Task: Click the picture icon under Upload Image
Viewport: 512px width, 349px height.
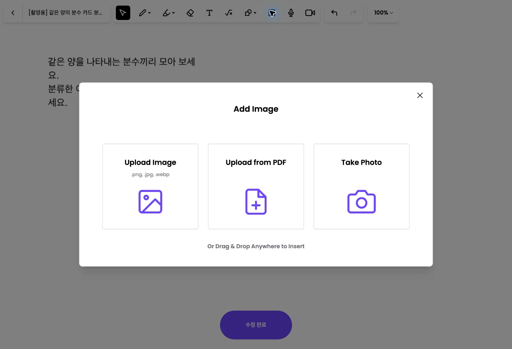Action: click(x=150, y=202)
